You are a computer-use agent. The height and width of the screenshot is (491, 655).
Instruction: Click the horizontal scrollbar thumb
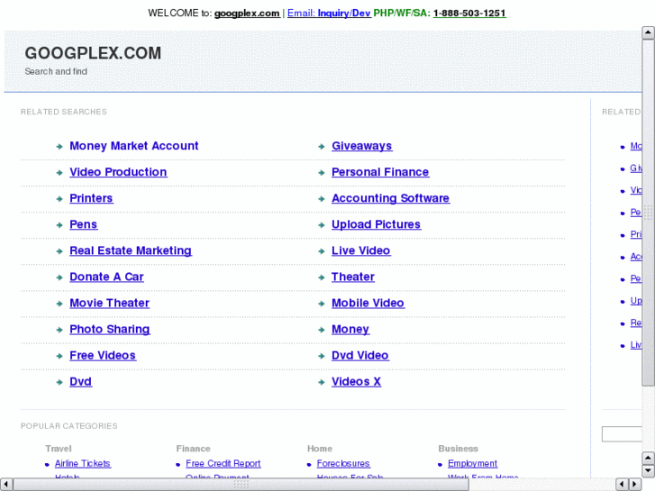click(x=241, y=485)
